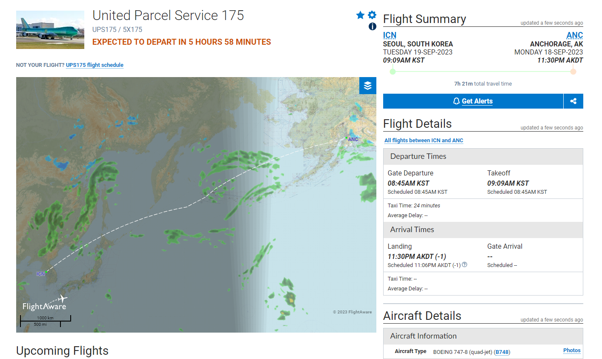Image resolution: width=602 pixels, height=359 pixels.
Task: Click the ICN marker on the map
Action: [41, 274]
